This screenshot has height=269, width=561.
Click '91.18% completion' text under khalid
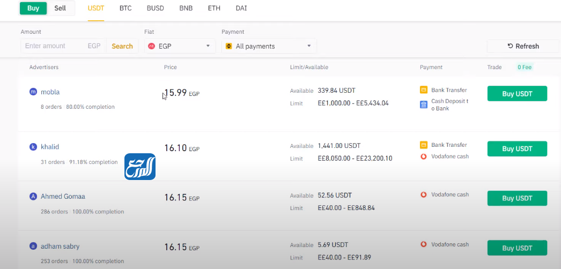coord(93,162)
